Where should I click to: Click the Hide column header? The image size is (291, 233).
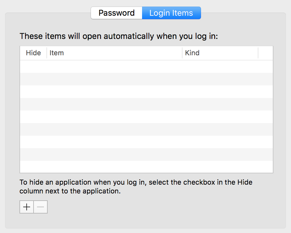pos(33,53)
